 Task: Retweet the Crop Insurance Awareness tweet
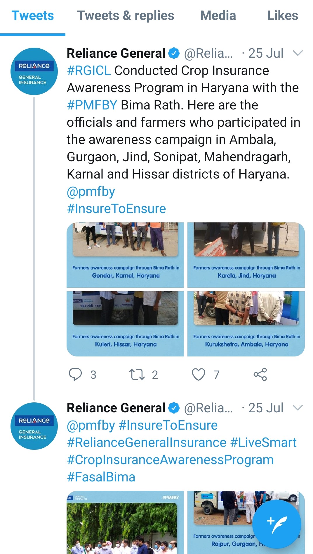(x=137, y=374)
